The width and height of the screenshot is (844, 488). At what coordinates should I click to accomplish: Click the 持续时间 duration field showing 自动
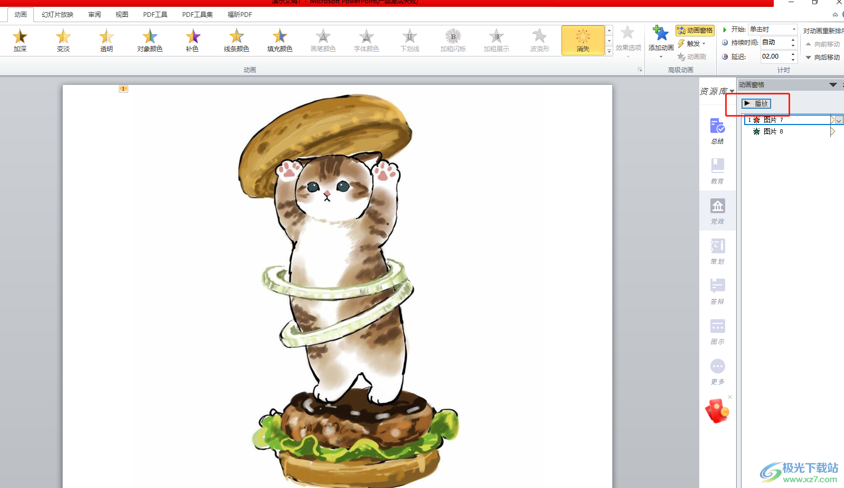[x=774, y=42]
